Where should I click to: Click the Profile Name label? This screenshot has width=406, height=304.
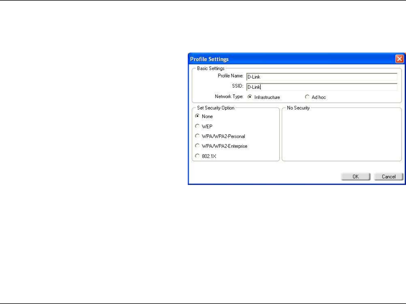click(231, 76)
